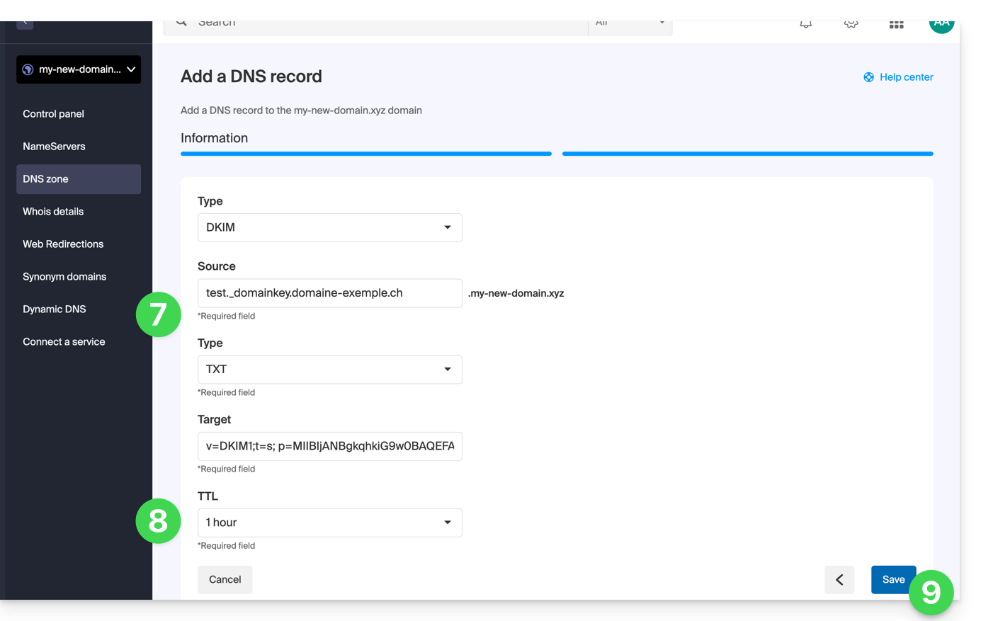
Task: Open Whois details section
Action: click(53, 212)
